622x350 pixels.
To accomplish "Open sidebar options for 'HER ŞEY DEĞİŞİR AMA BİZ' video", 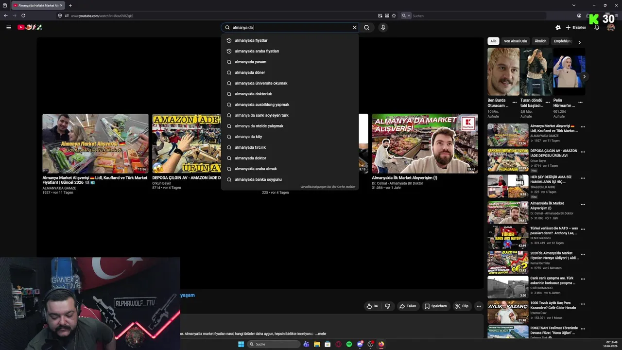I will click(583, 178).
